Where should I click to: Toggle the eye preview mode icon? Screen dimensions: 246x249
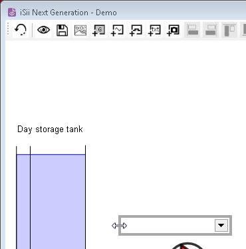(43, 30)
